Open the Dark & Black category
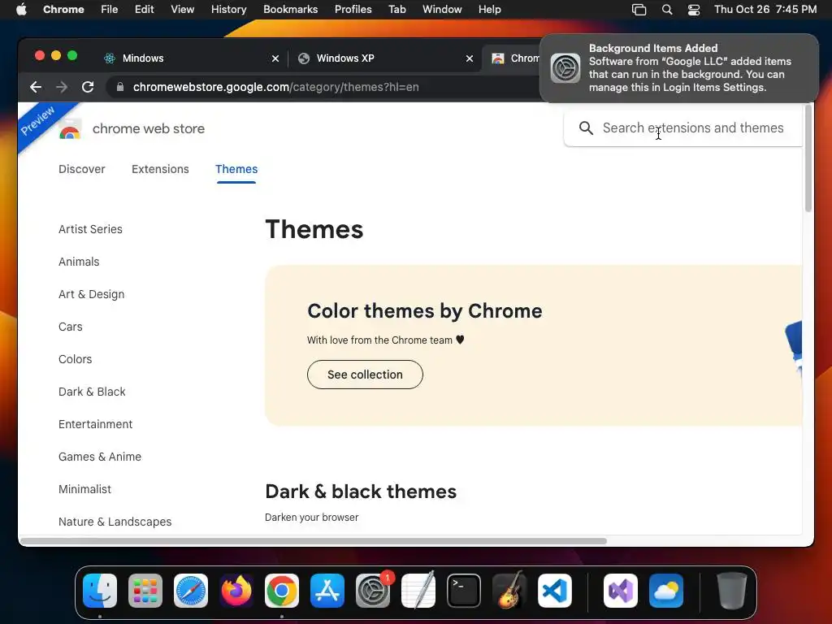Image resolution: width=832 pixels, height=624 pixels. pyautogui.click(x=92, y=392)
